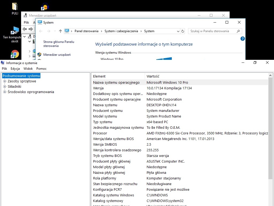Select the Składniki tree item label
274x206 pixels.
point(14,87)
